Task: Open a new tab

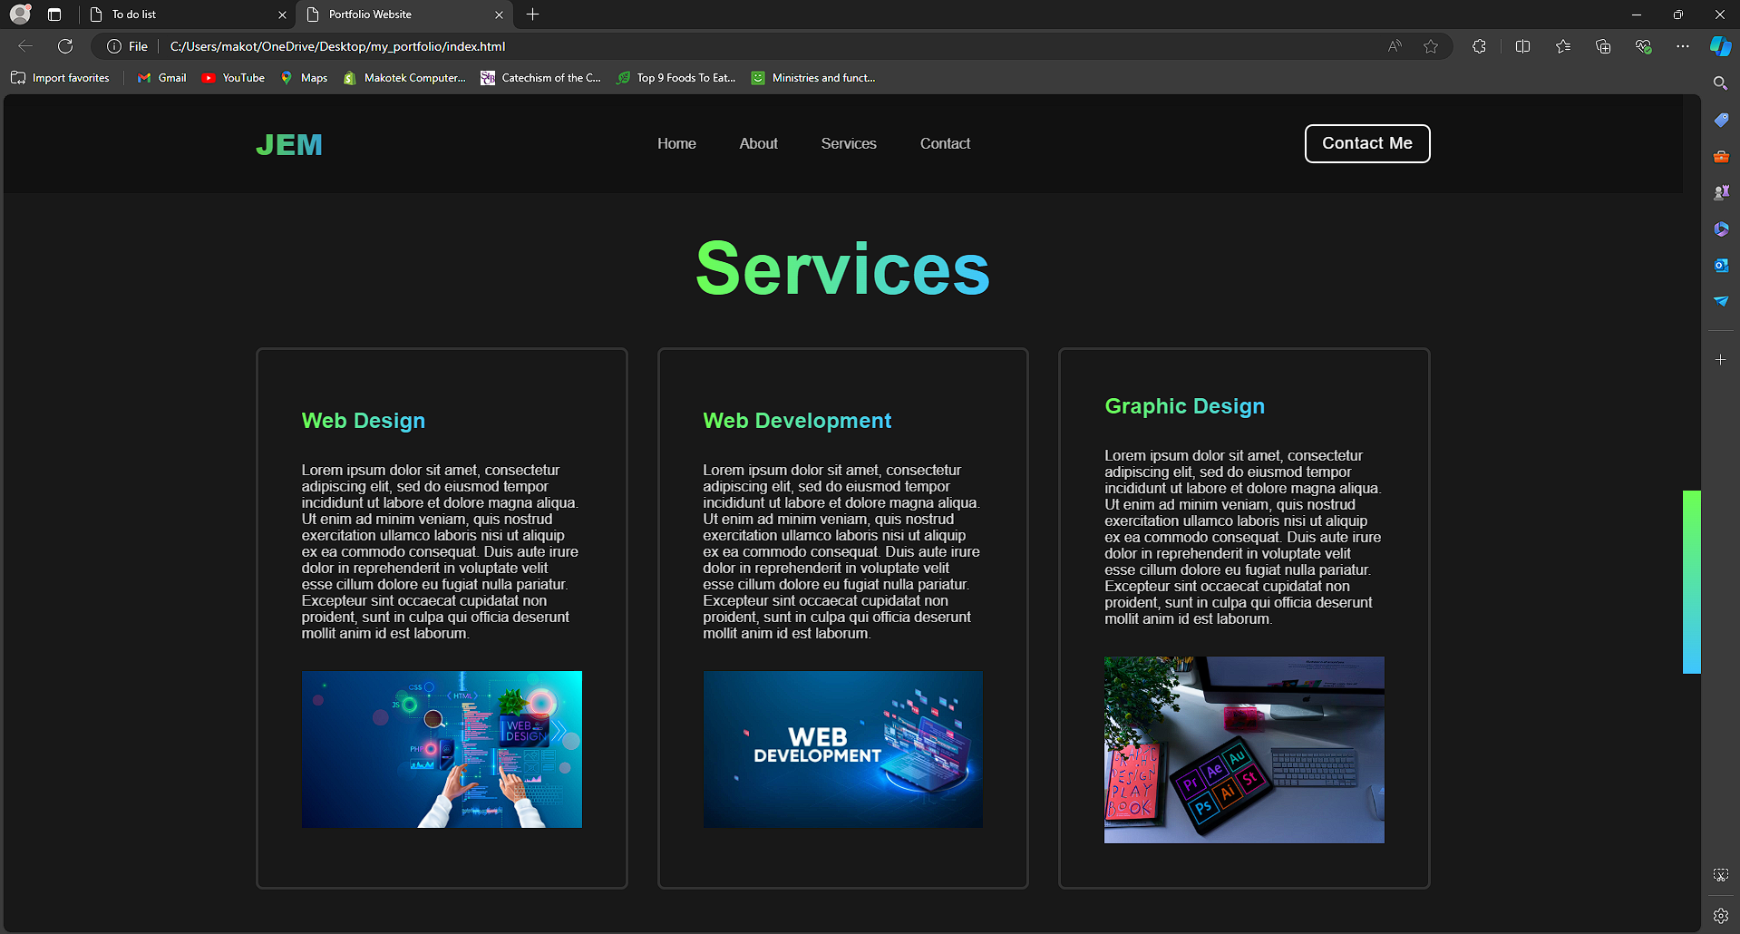Action: tap(533, 15)
